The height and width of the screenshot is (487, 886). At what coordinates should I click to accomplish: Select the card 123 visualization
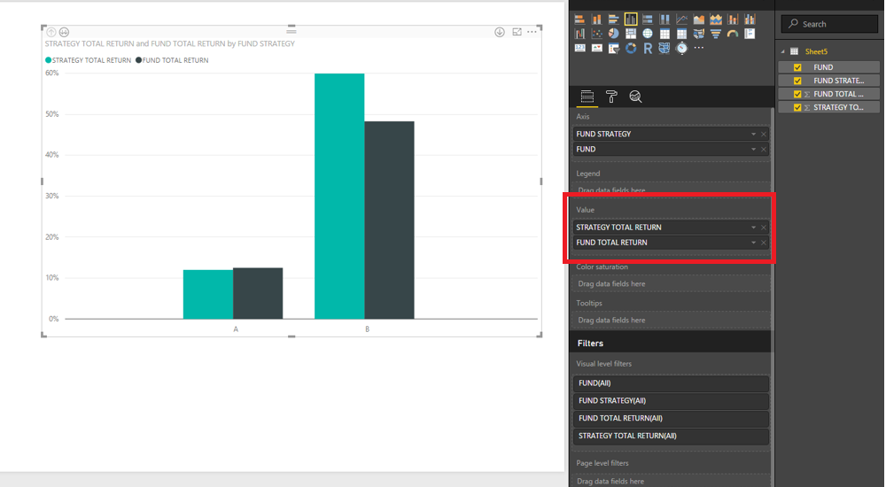[579, 48]
